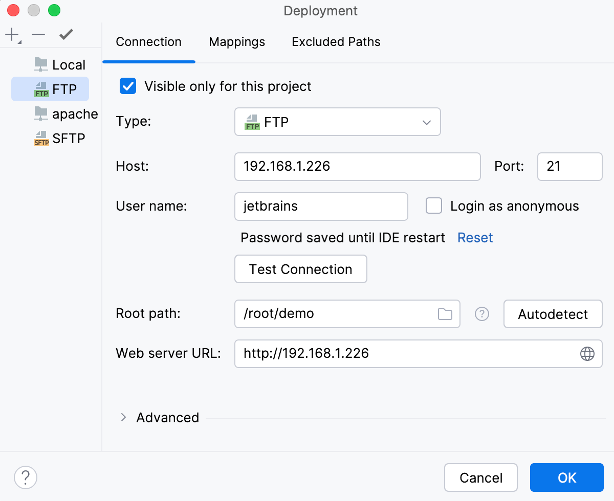The image size is (614, 501).
Task: Remove the selected server using the minus icon
Action: 38,35
